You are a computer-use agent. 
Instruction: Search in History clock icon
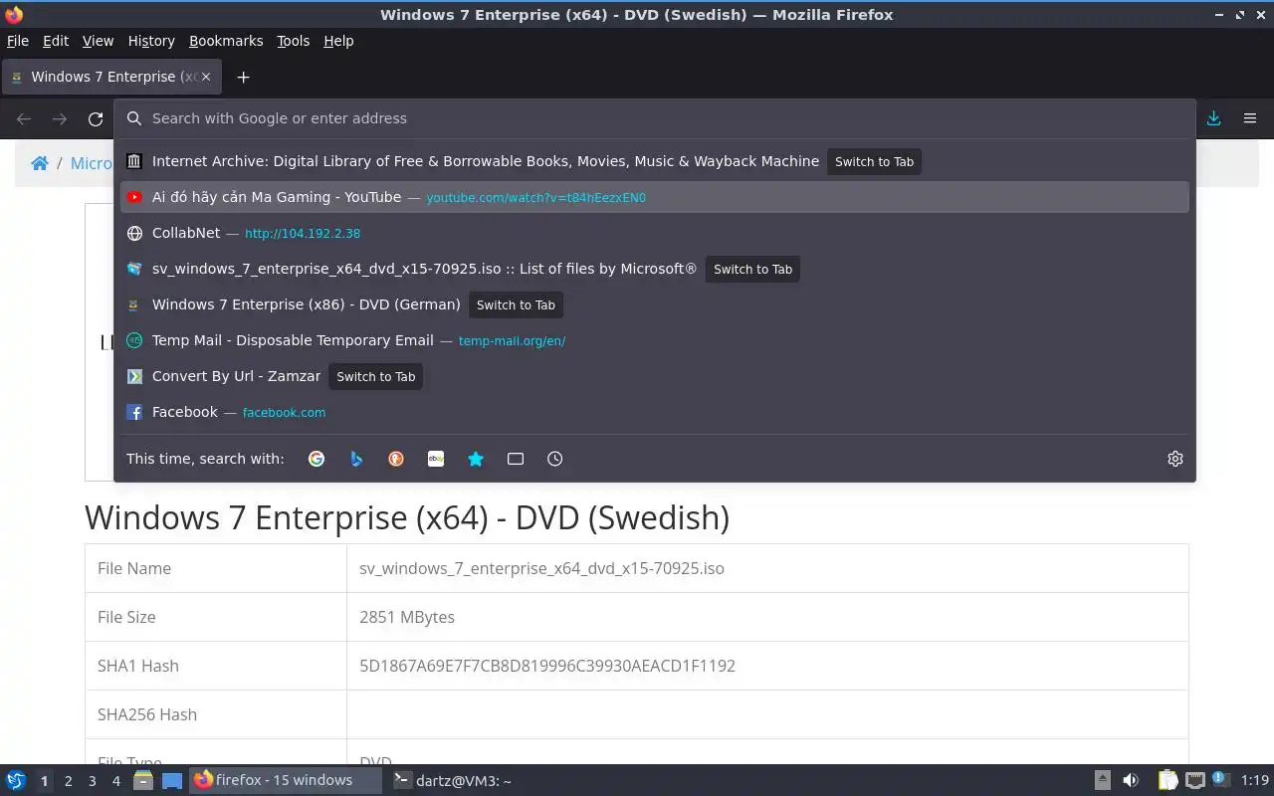tap(555, 459)
